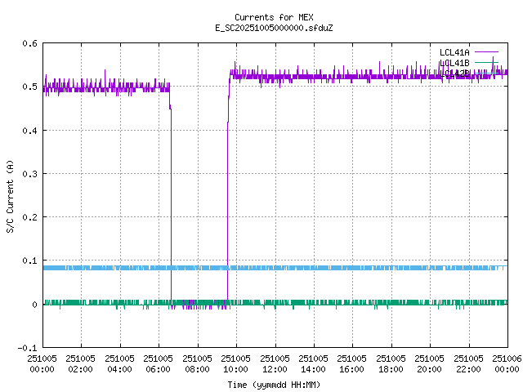This screenshot has height=392, width=523.
Task: Select the E_SC20251005000000.sfduZ file name subtitle
Action: coord(274,28)
